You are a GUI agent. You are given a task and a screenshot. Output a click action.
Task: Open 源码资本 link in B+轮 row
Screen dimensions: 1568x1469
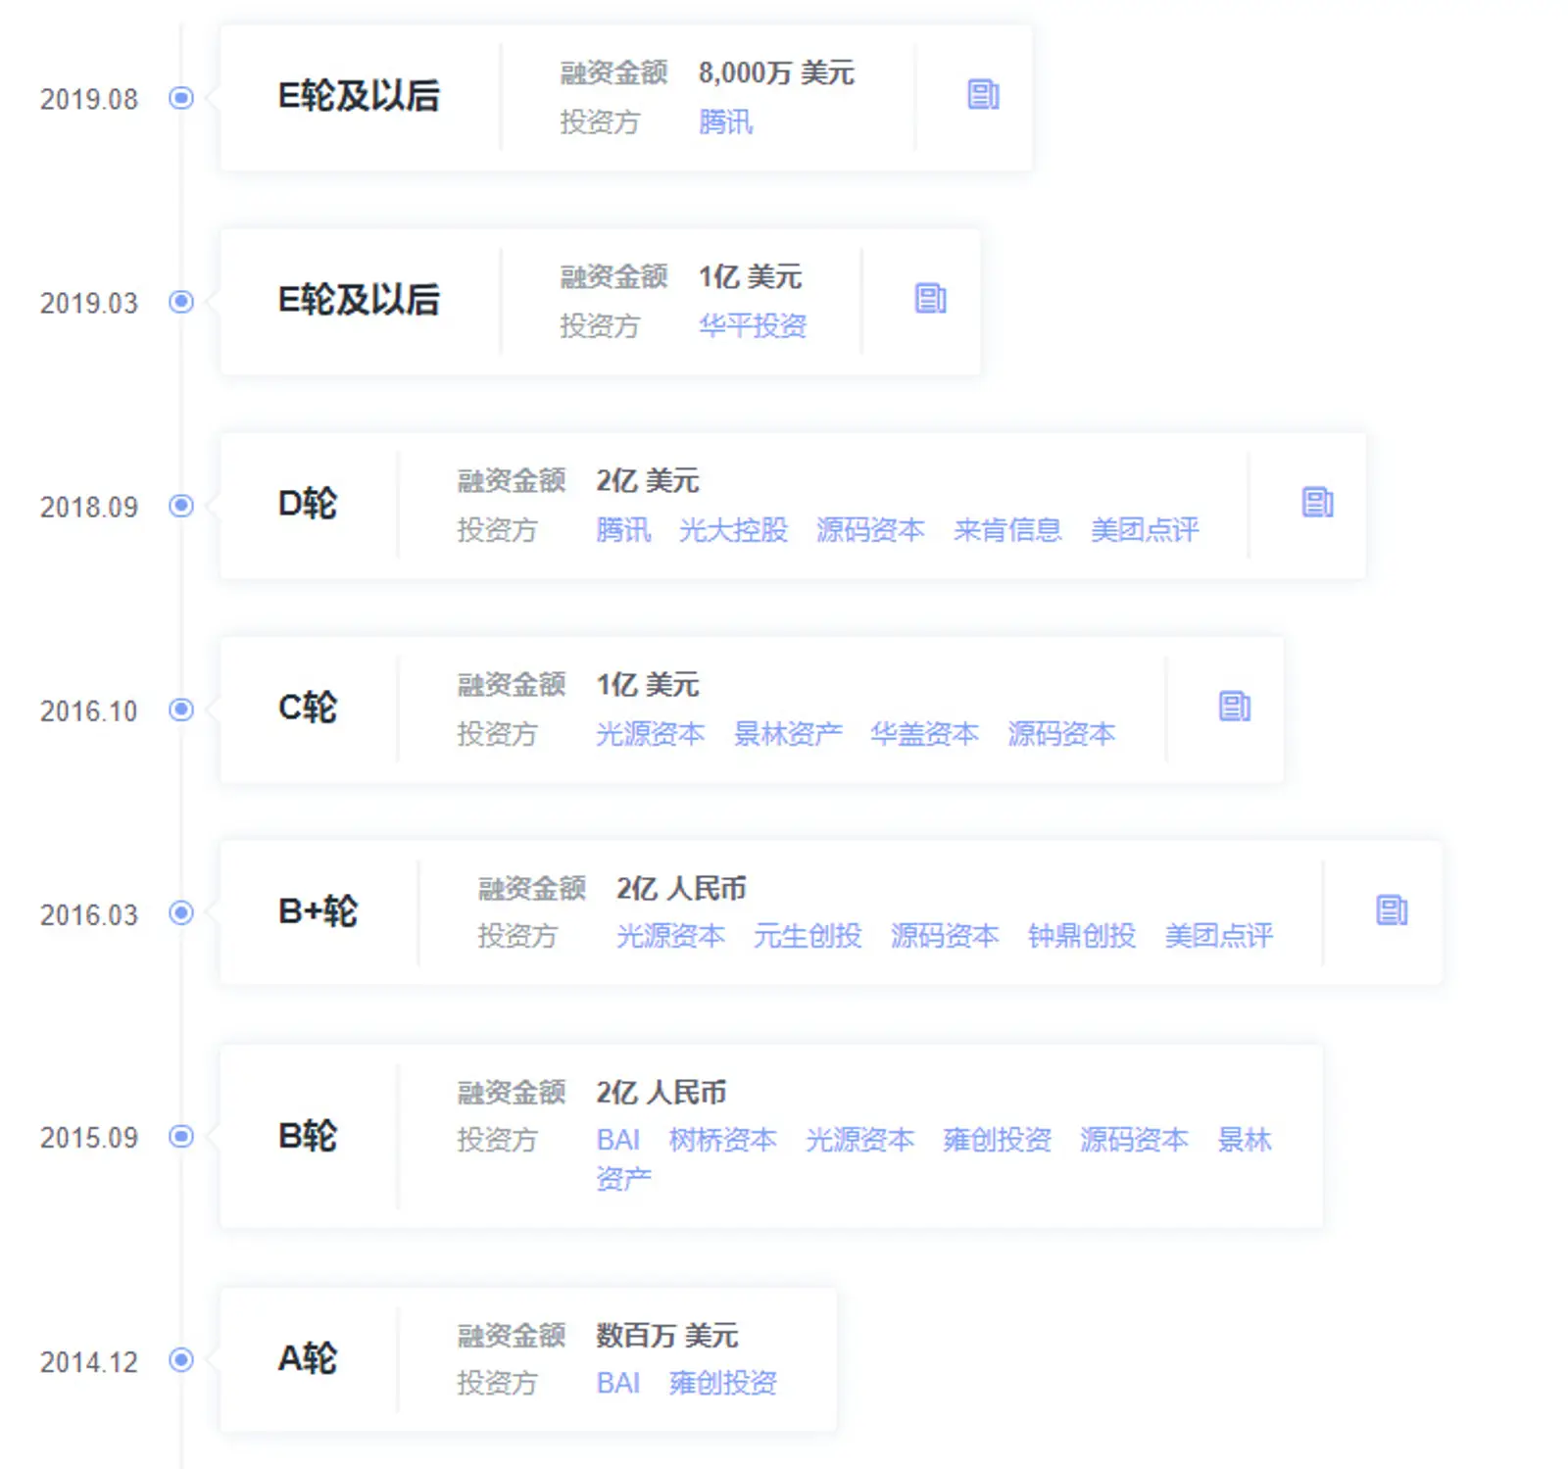(x=946, y=936)
